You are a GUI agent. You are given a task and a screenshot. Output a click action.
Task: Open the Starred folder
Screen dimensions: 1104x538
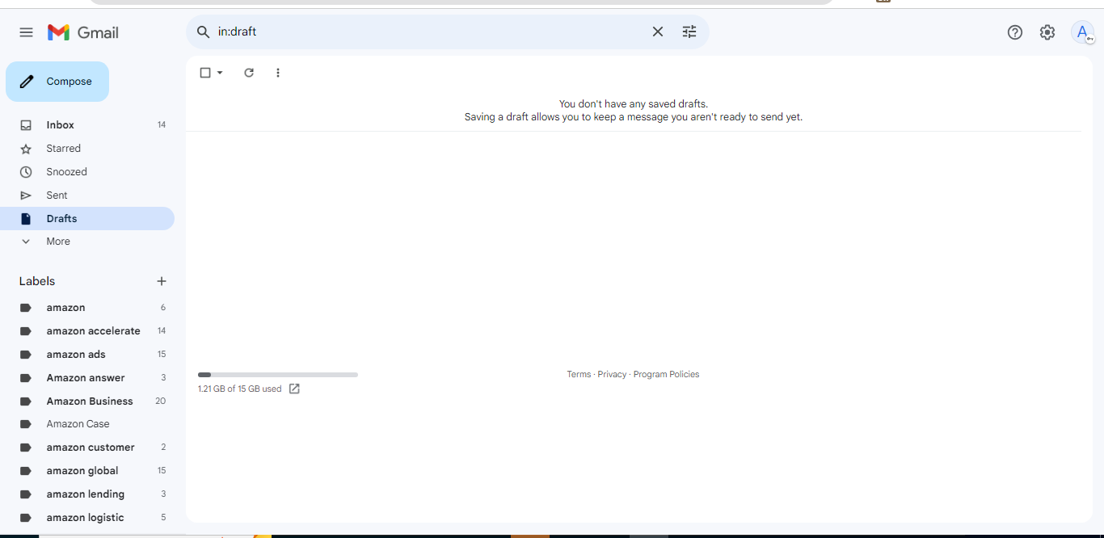click(87, 149)
